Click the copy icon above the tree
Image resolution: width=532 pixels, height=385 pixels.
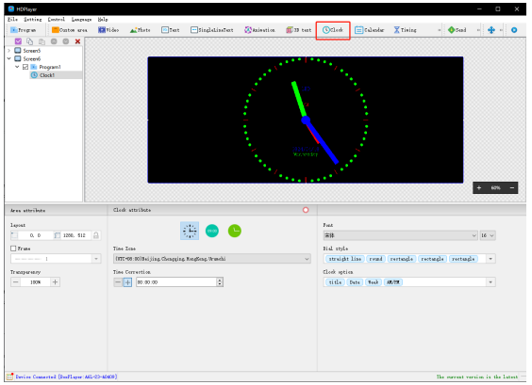tap(30, 41)
